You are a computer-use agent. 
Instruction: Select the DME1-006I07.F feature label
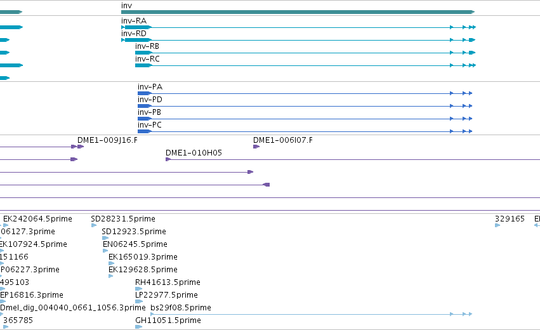click(283, 140)
